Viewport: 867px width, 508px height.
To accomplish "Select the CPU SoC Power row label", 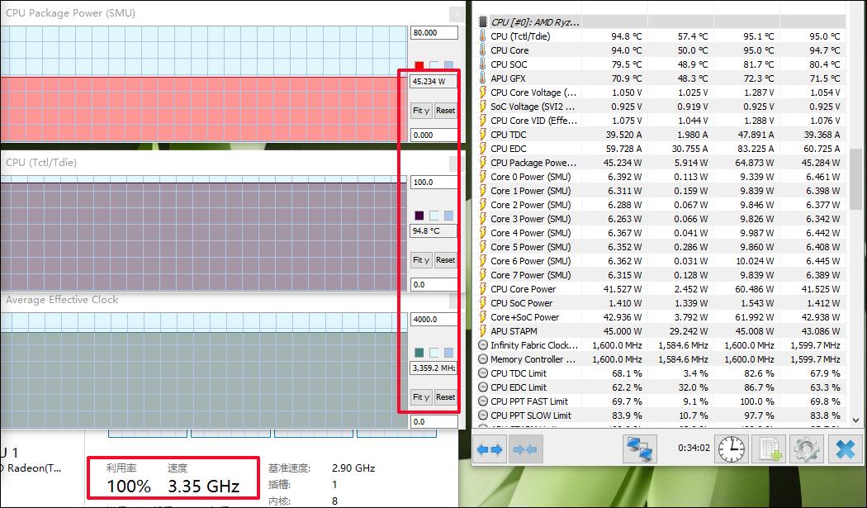I will coord(521,303).
